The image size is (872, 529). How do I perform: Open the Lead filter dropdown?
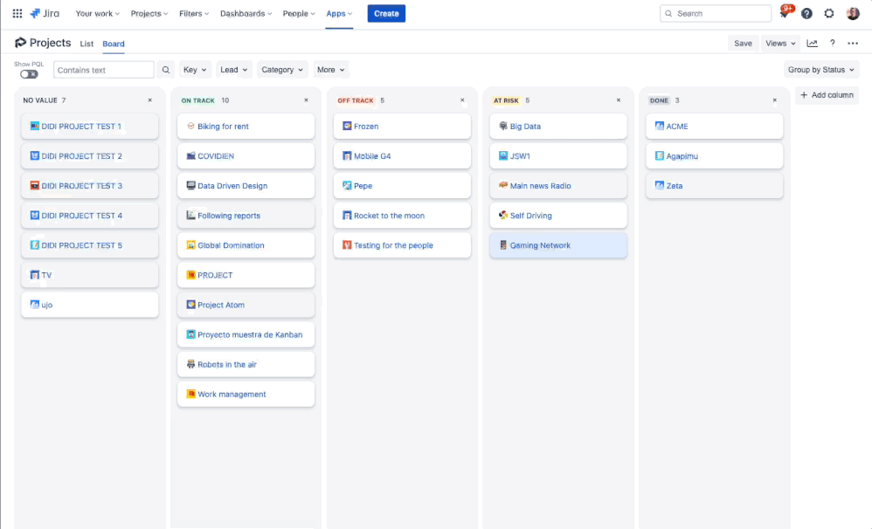pyautogui.click(x=233, y=69)
